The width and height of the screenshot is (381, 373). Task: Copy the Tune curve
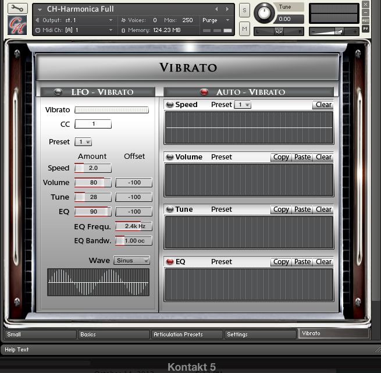[281, 209]
